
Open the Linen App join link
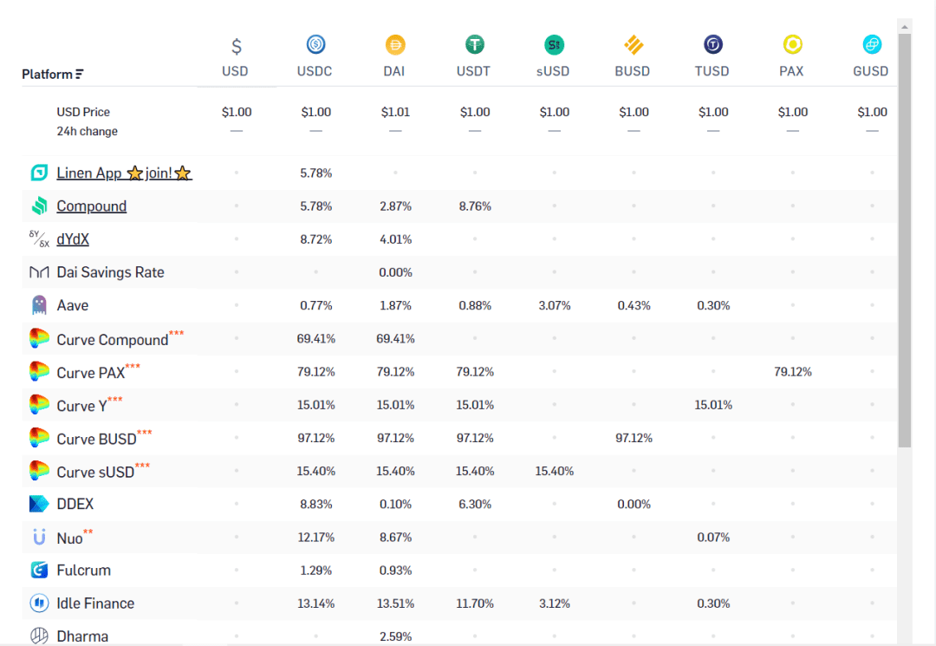pyautogui.click(x=124, y=173)
